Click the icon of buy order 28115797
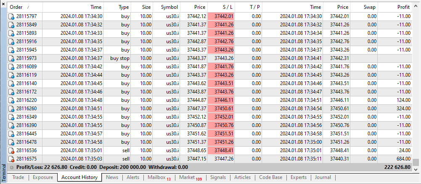This screenshot has height=184, width=421. tap(12, 16)
